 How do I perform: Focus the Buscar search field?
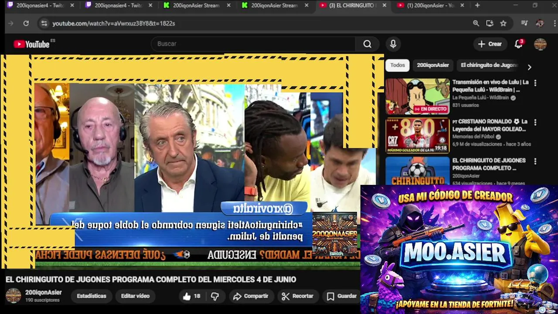pos(253,44)
